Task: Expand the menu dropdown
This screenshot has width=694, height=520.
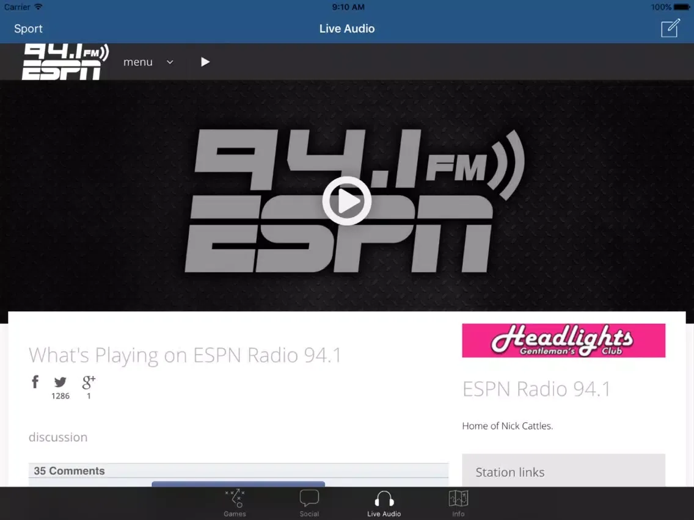Action: pos(148,62)
